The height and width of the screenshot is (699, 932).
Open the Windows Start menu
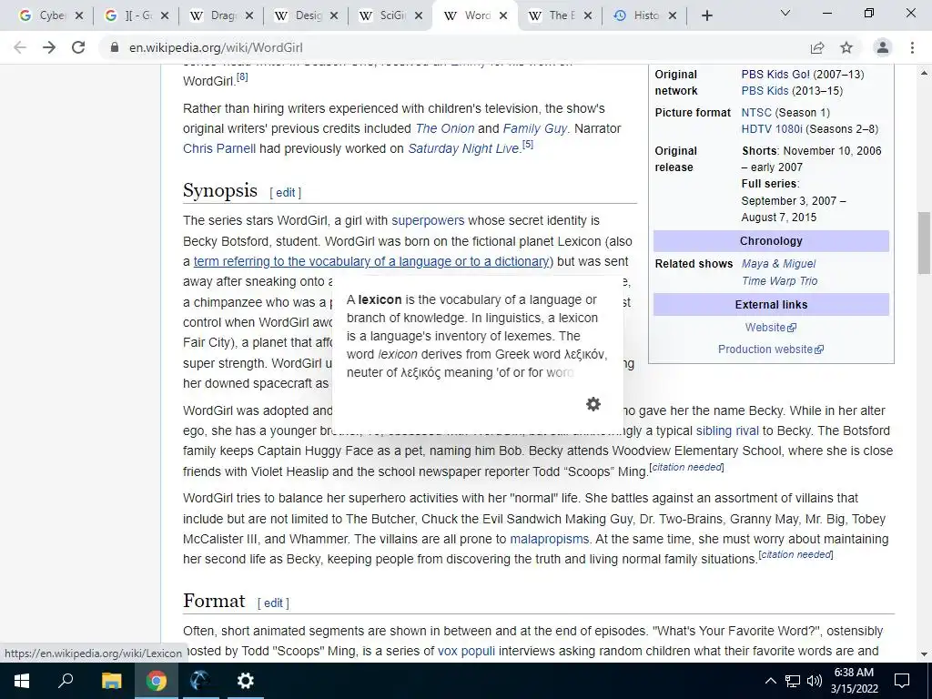(x=22, y=681)
